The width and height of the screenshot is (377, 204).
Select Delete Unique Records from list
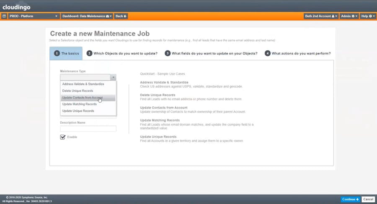(x=77, y=91)
